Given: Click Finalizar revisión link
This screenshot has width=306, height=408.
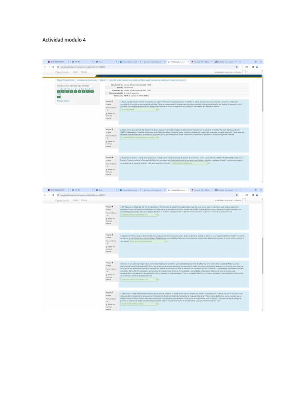Looking at the screenshot, I should (63, 101).
